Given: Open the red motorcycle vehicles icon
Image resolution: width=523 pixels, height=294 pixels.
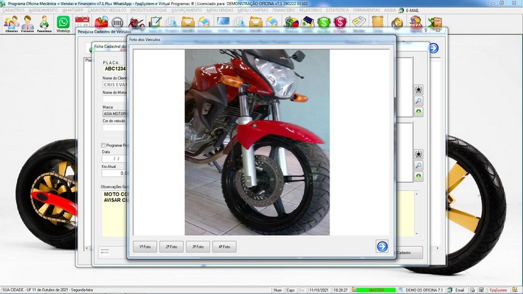Looking at the screenshot, I should [x=136, y=22].
